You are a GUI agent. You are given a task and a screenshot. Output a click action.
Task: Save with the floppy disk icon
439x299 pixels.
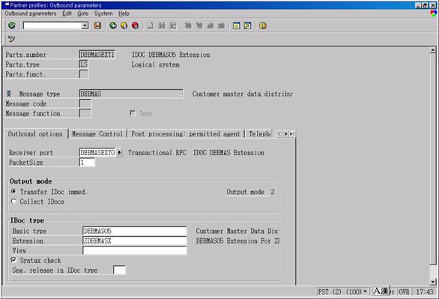[97, 25]
